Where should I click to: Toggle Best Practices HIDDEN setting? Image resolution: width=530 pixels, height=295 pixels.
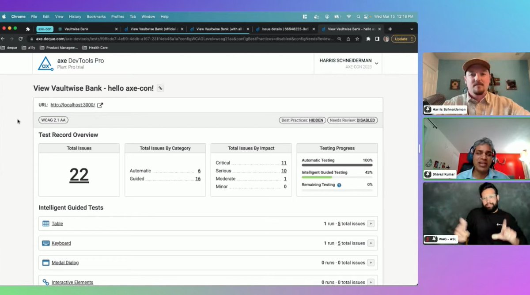(x=302, y=120)
